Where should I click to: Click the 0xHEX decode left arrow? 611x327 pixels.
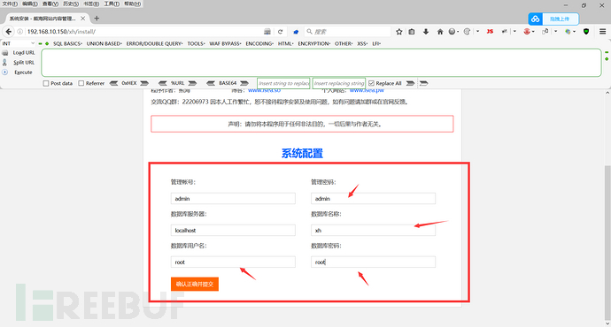pyautogui.click(x=113, y=83)
